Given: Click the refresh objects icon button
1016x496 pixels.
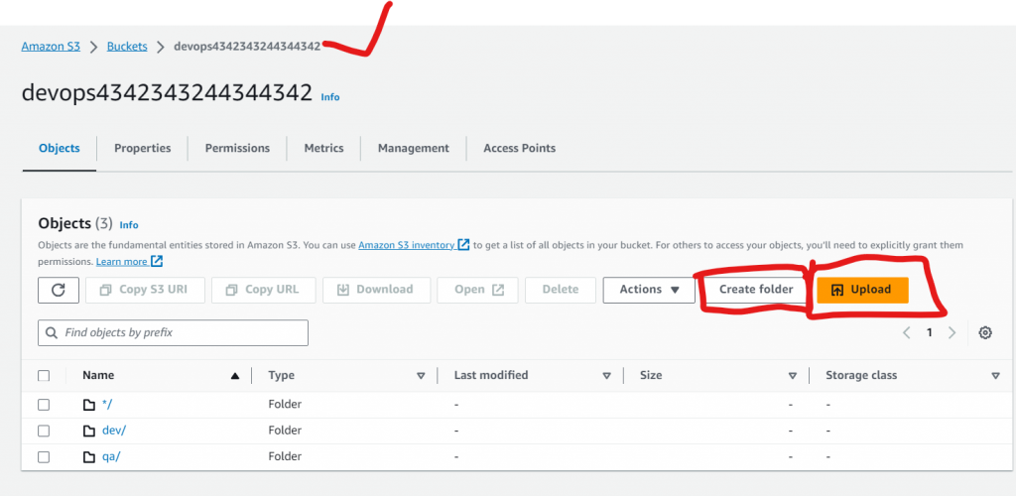Looking at the screenshot, I should tap(58, 290).
